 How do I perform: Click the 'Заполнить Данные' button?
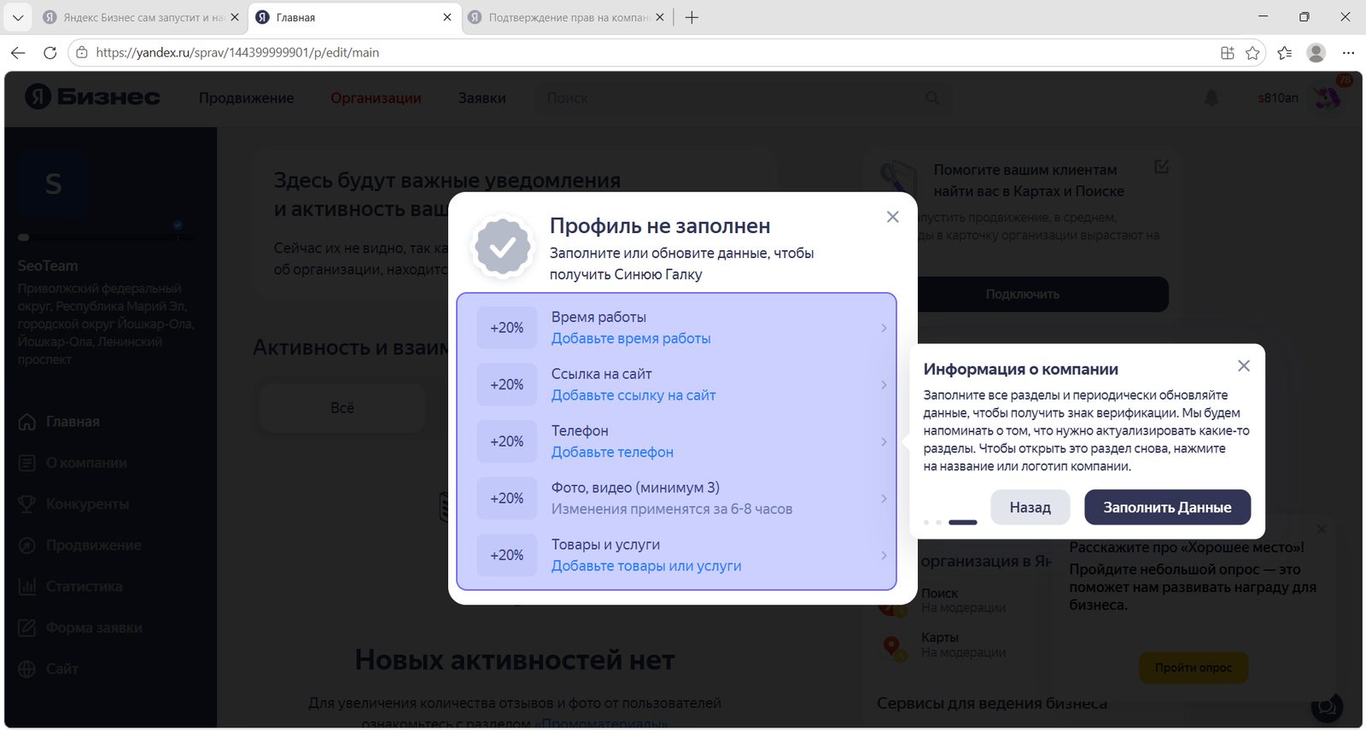tap(1167, 507)
